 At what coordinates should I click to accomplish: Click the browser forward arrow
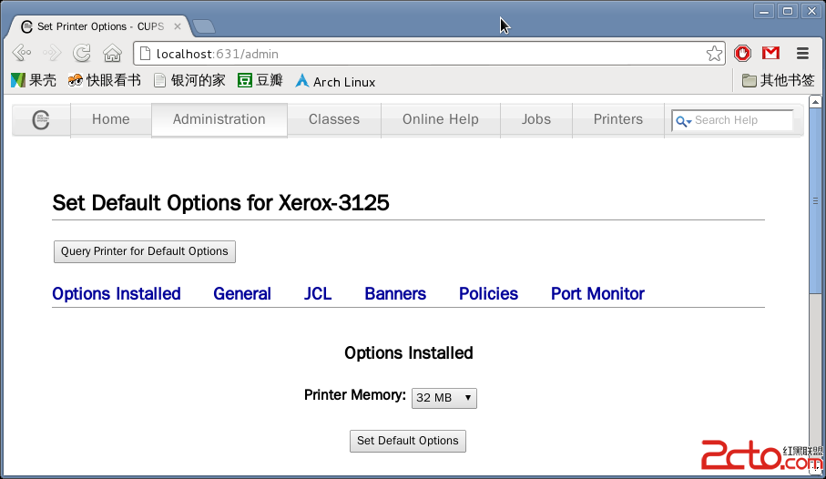[x=52, y=53]
